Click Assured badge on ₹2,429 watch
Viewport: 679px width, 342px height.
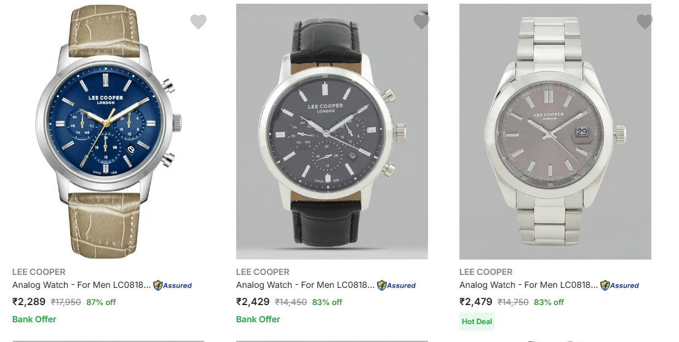pyautogui.click(x=396, y=285)
